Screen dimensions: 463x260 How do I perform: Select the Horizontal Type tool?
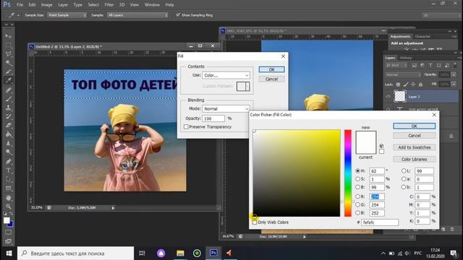9,170
